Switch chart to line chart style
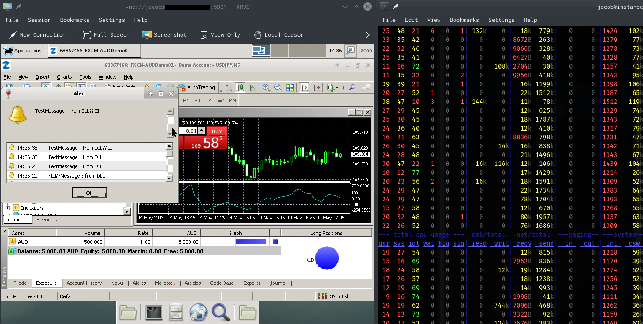The height and width of the screenshot is (324, 643). pyautogui.click(x=252, y=88)
